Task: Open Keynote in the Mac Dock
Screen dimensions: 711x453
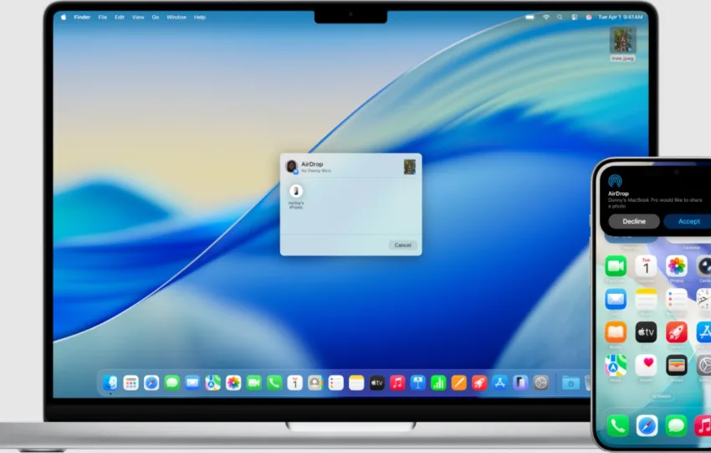Action: pos(418,383)
